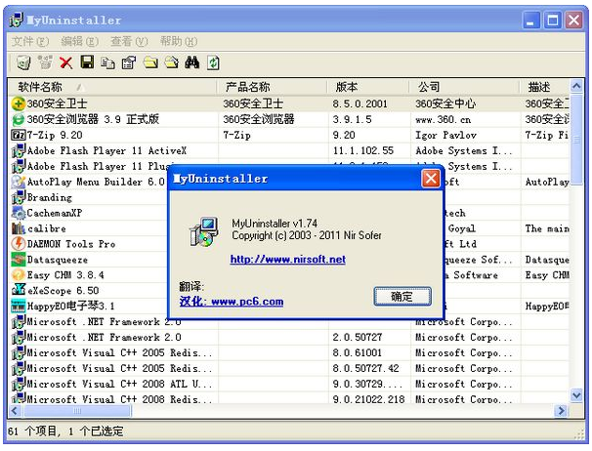Click the eXeScope row icon
The image size is (592, 451).
[x=19, y=290]
